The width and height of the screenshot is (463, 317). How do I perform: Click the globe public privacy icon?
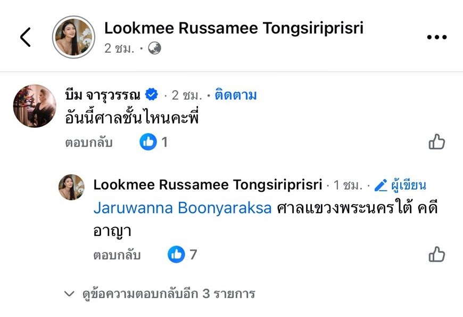[154, 48]
